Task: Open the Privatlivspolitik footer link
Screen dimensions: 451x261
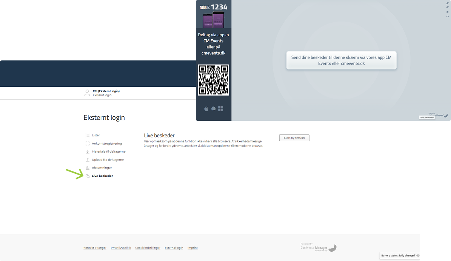Action: tap(121, 248)
